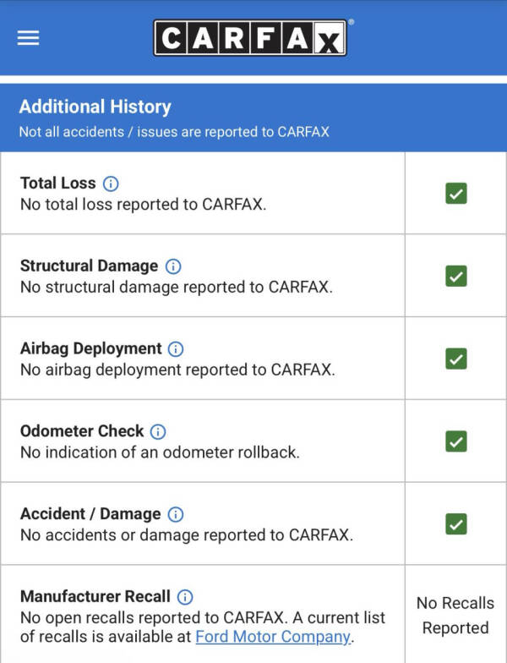Click the CARFAX logo
The width and height of the screenshot is (507, 663).
[249, 38]
